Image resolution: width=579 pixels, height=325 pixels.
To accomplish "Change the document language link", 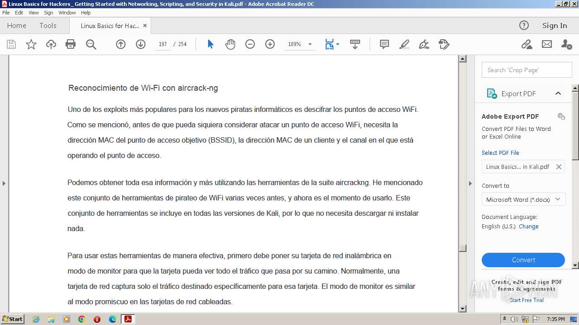I will click(x=528, y=227).
